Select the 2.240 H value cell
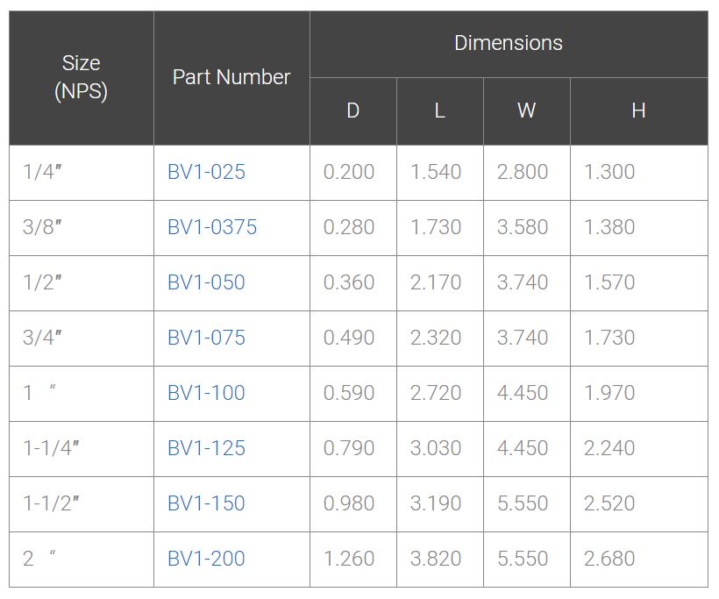The height and width of the screenshot is (599, 719). point(609,448)
